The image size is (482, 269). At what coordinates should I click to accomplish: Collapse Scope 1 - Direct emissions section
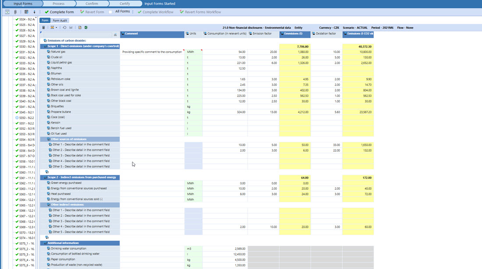(45, 46)
